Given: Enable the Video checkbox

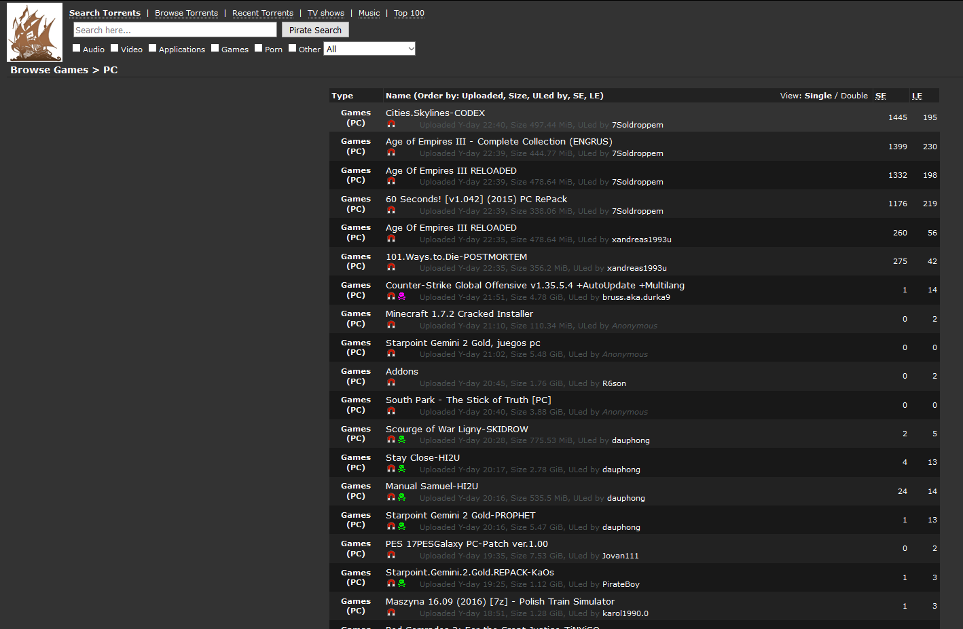Looking at the screenshot, I should pos(115,48).
